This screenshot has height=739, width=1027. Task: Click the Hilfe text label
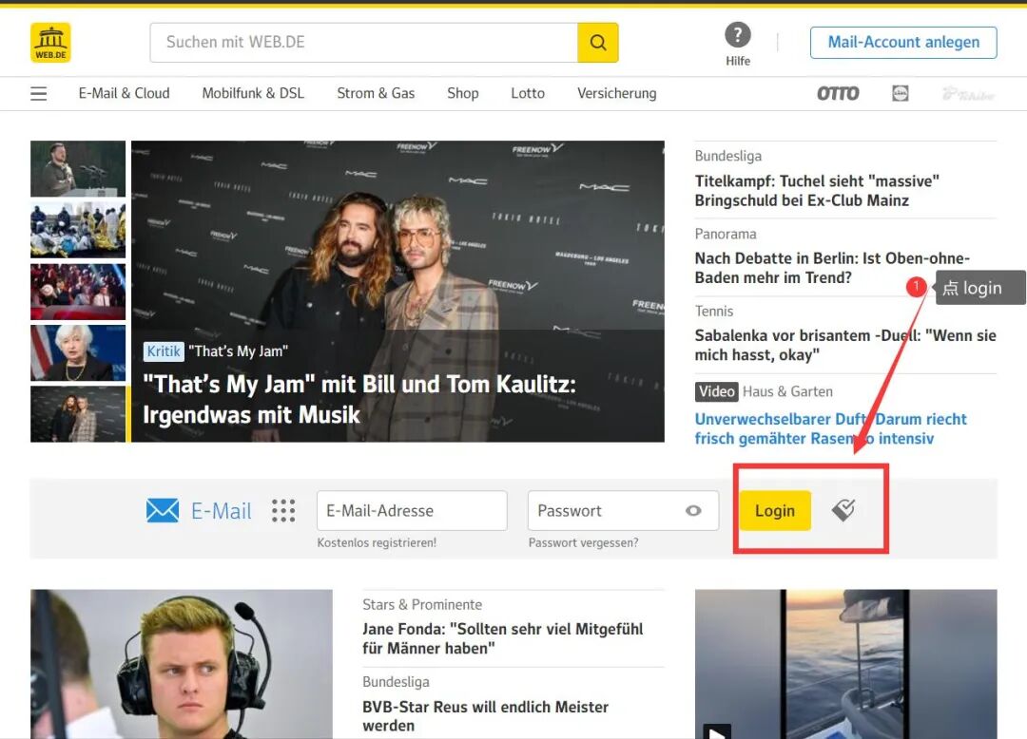[x=738, y=61]
